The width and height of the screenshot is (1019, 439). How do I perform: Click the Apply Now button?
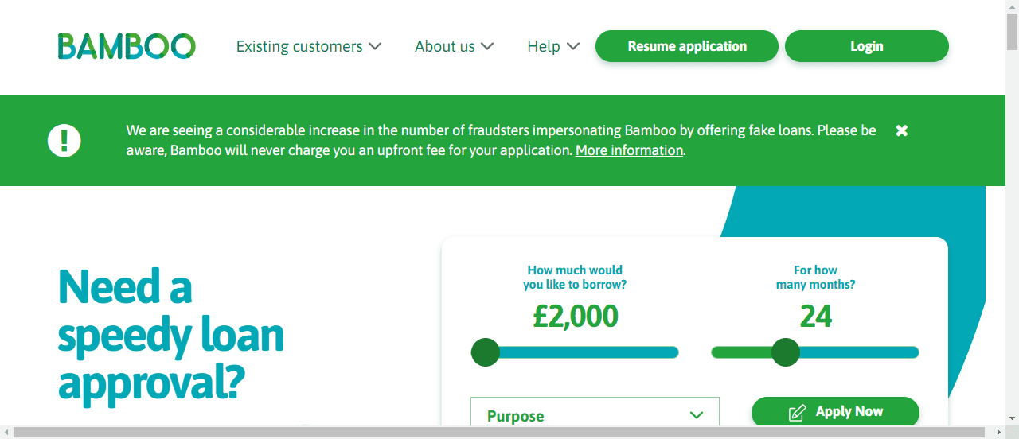[x=835, y=412]
